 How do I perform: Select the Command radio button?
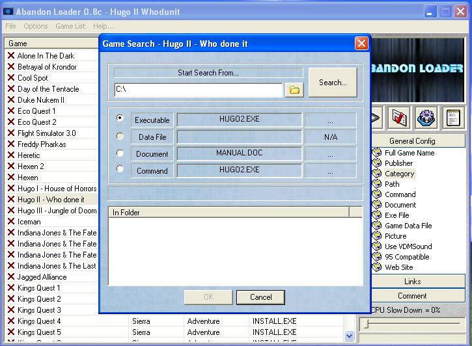click(x=120, y=168)
